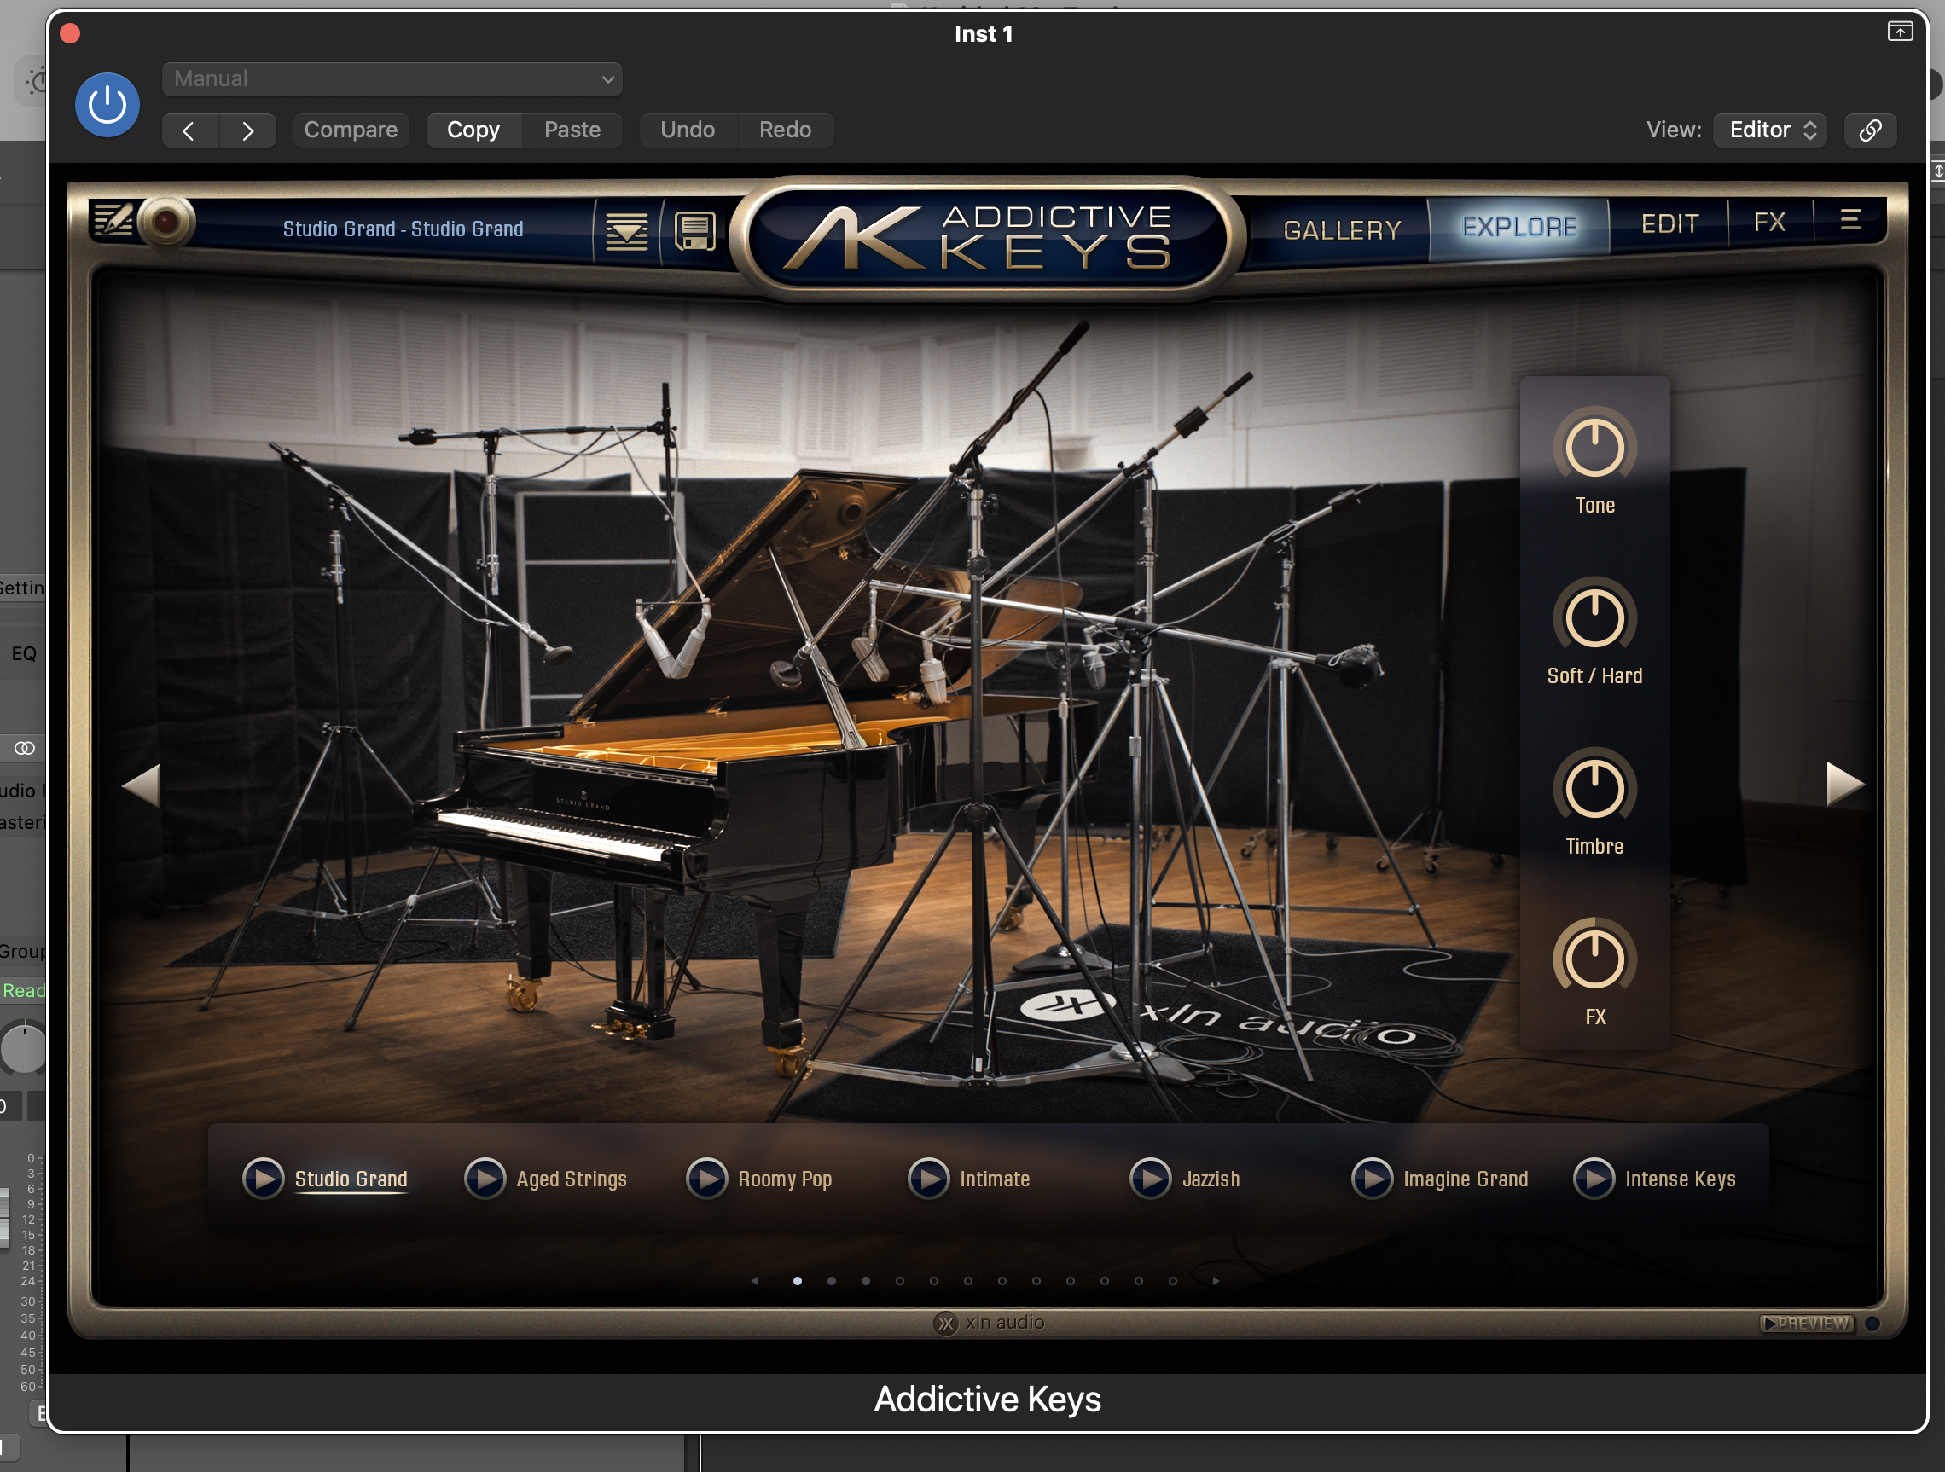Toggle the plugin power bypass button
Image resolution: width=1945 pixels, height=1472 pixels.
click(107, 105)
